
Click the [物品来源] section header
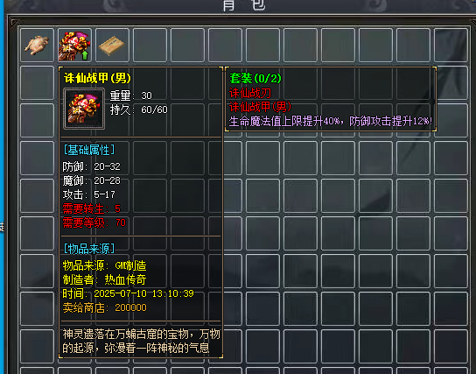(89, 249)
